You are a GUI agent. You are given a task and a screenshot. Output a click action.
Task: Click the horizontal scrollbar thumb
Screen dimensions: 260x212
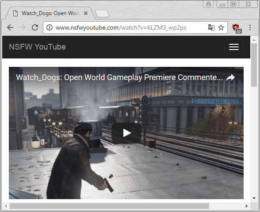coord(110,206)
